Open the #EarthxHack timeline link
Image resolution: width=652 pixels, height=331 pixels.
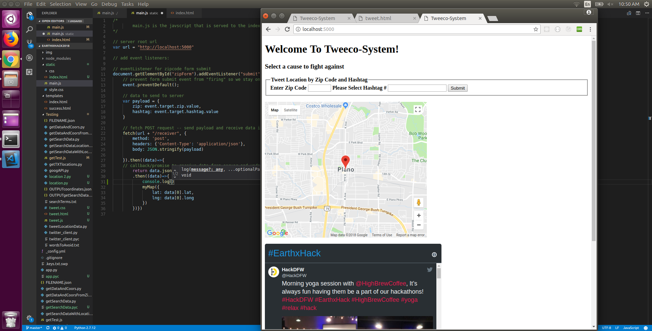click(x=294, y=253)
